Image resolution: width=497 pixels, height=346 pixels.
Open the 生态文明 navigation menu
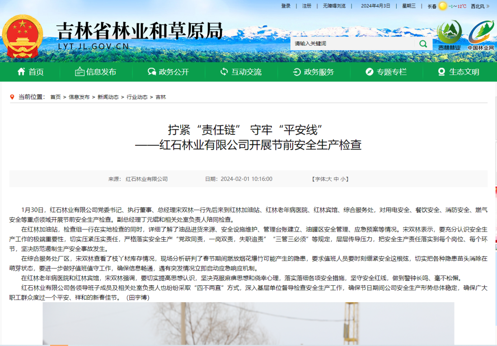click(458, 72)
